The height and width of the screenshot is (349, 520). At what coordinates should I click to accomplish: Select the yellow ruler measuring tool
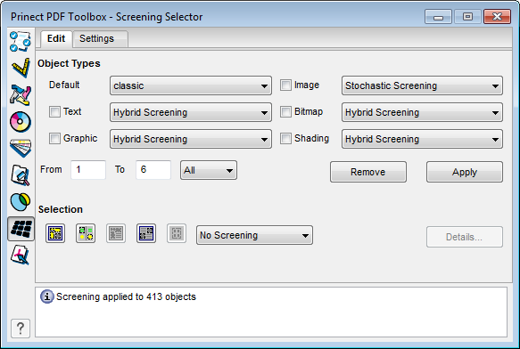(x=21, y=68)
